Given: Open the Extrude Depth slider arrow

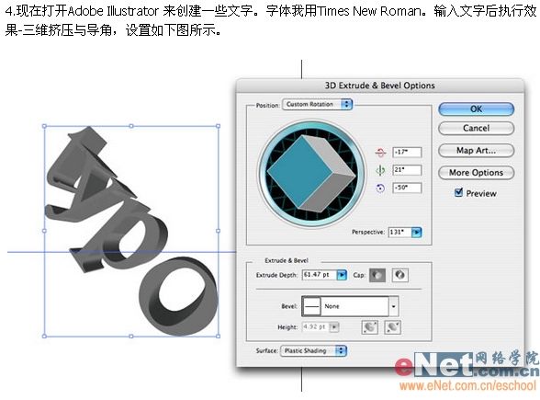Looking at the screenshot, I should point(342,275).
